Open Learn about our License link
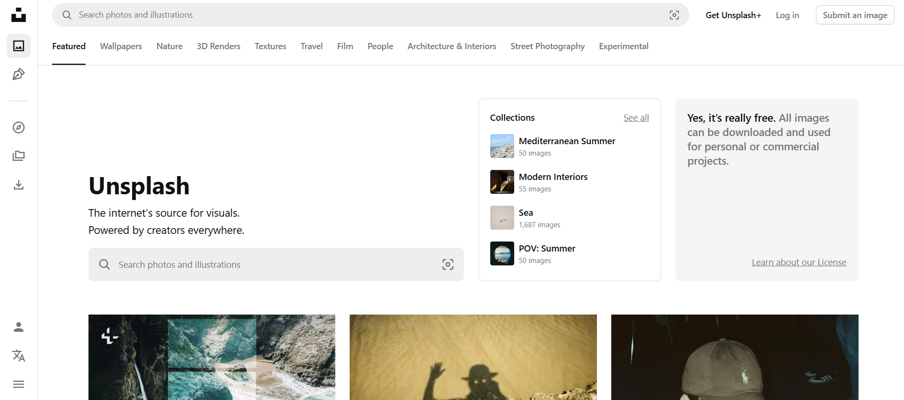 799,263
